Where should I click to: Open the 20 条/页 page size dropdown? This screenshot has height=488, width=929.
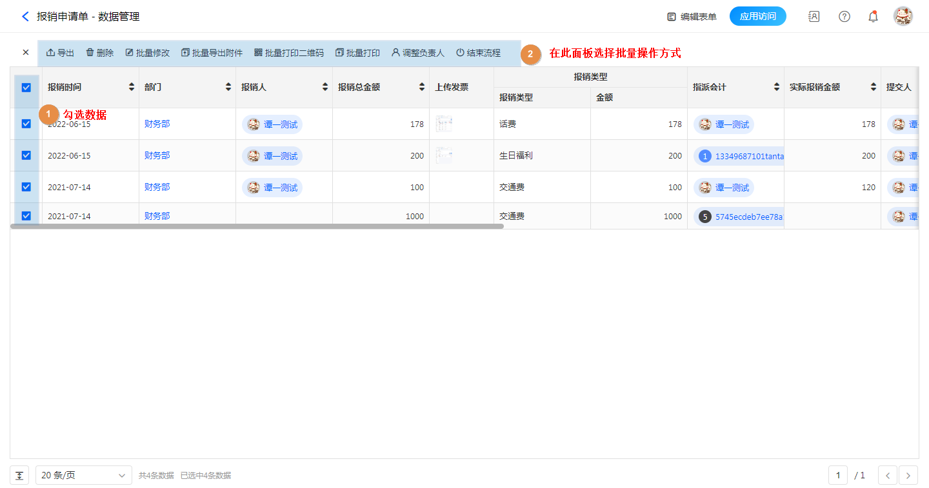(x=83, y=476)
